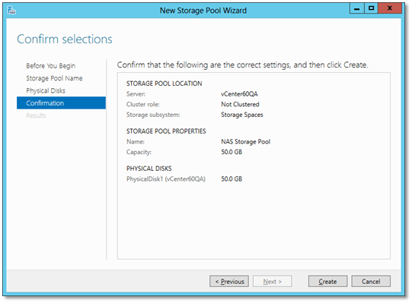Image resolution: width=412 pixels, height=303 pixels.
Task: Go back with the Previous button
Action: (229, 281)
